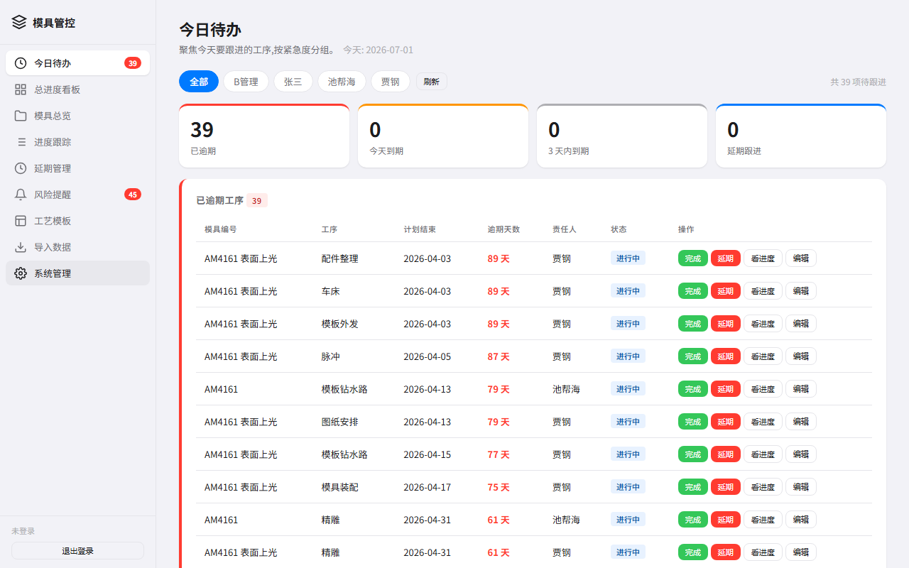Screen dimensions: 909x568
Task: Click the 责任人 column header
Action: tap(565, 229)
